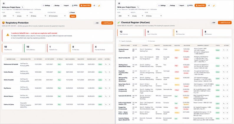
Task: Click Import in left panel toolbar
Action: [66, 6]
